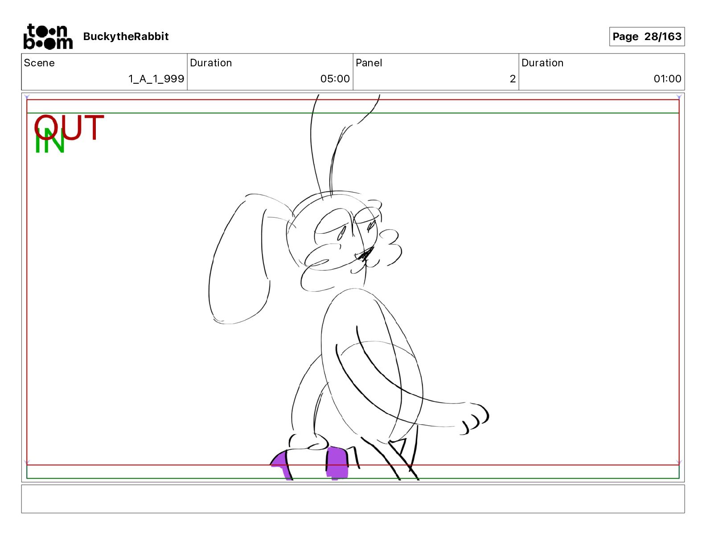The image size is (706, 545).
Task: Click scene name 1_A_1_999
Action: (156, 79)
